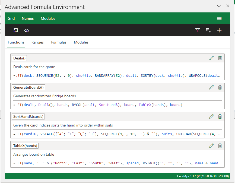
Task: Open the Modules tab in green bar
Action: pyautogui.click(x=48, y=18)
